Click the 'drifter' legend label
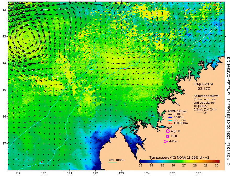This screenshot has height=178, width=230. 173,141
